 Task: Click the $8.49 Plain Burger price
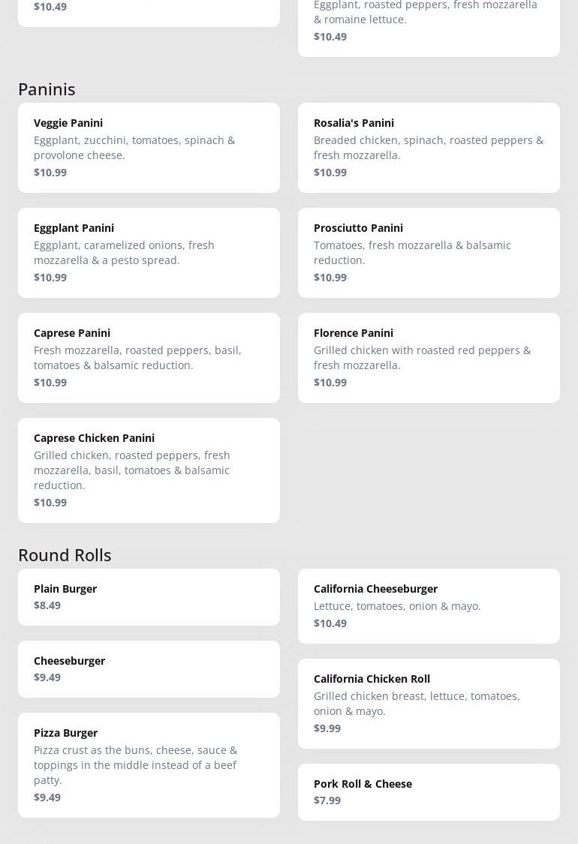pyautogui.click(x=47, y=605)
